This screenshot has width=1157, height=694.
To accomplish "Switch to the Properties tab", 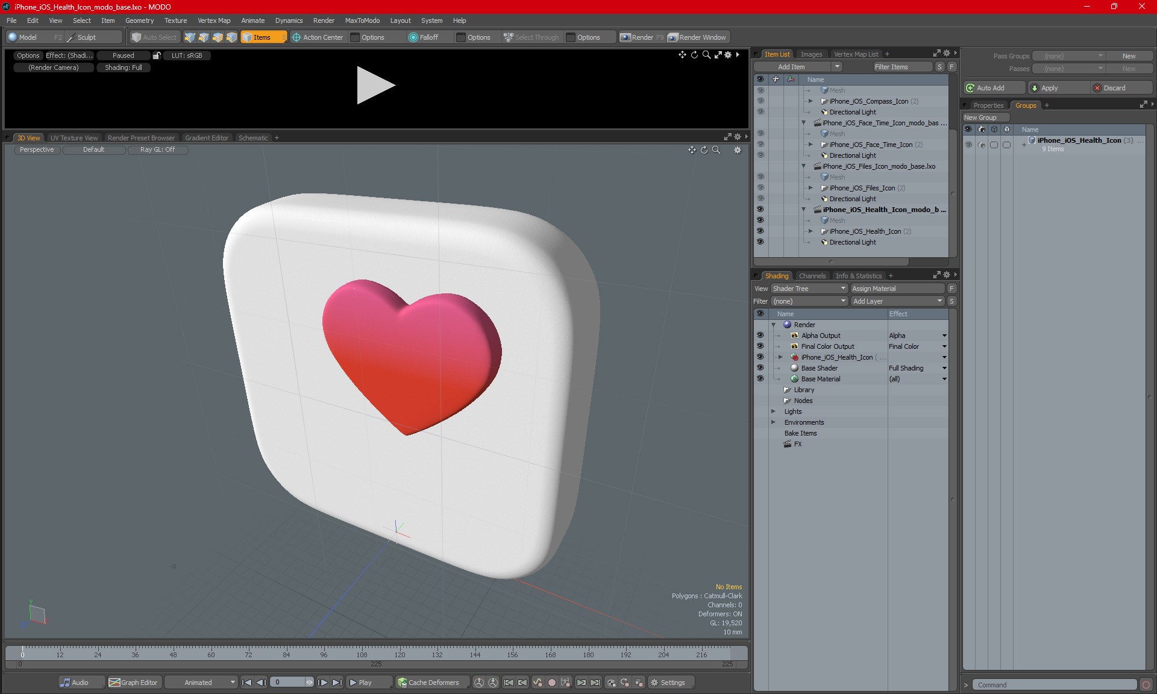I will pyautogui.click(x=988, y=105).
